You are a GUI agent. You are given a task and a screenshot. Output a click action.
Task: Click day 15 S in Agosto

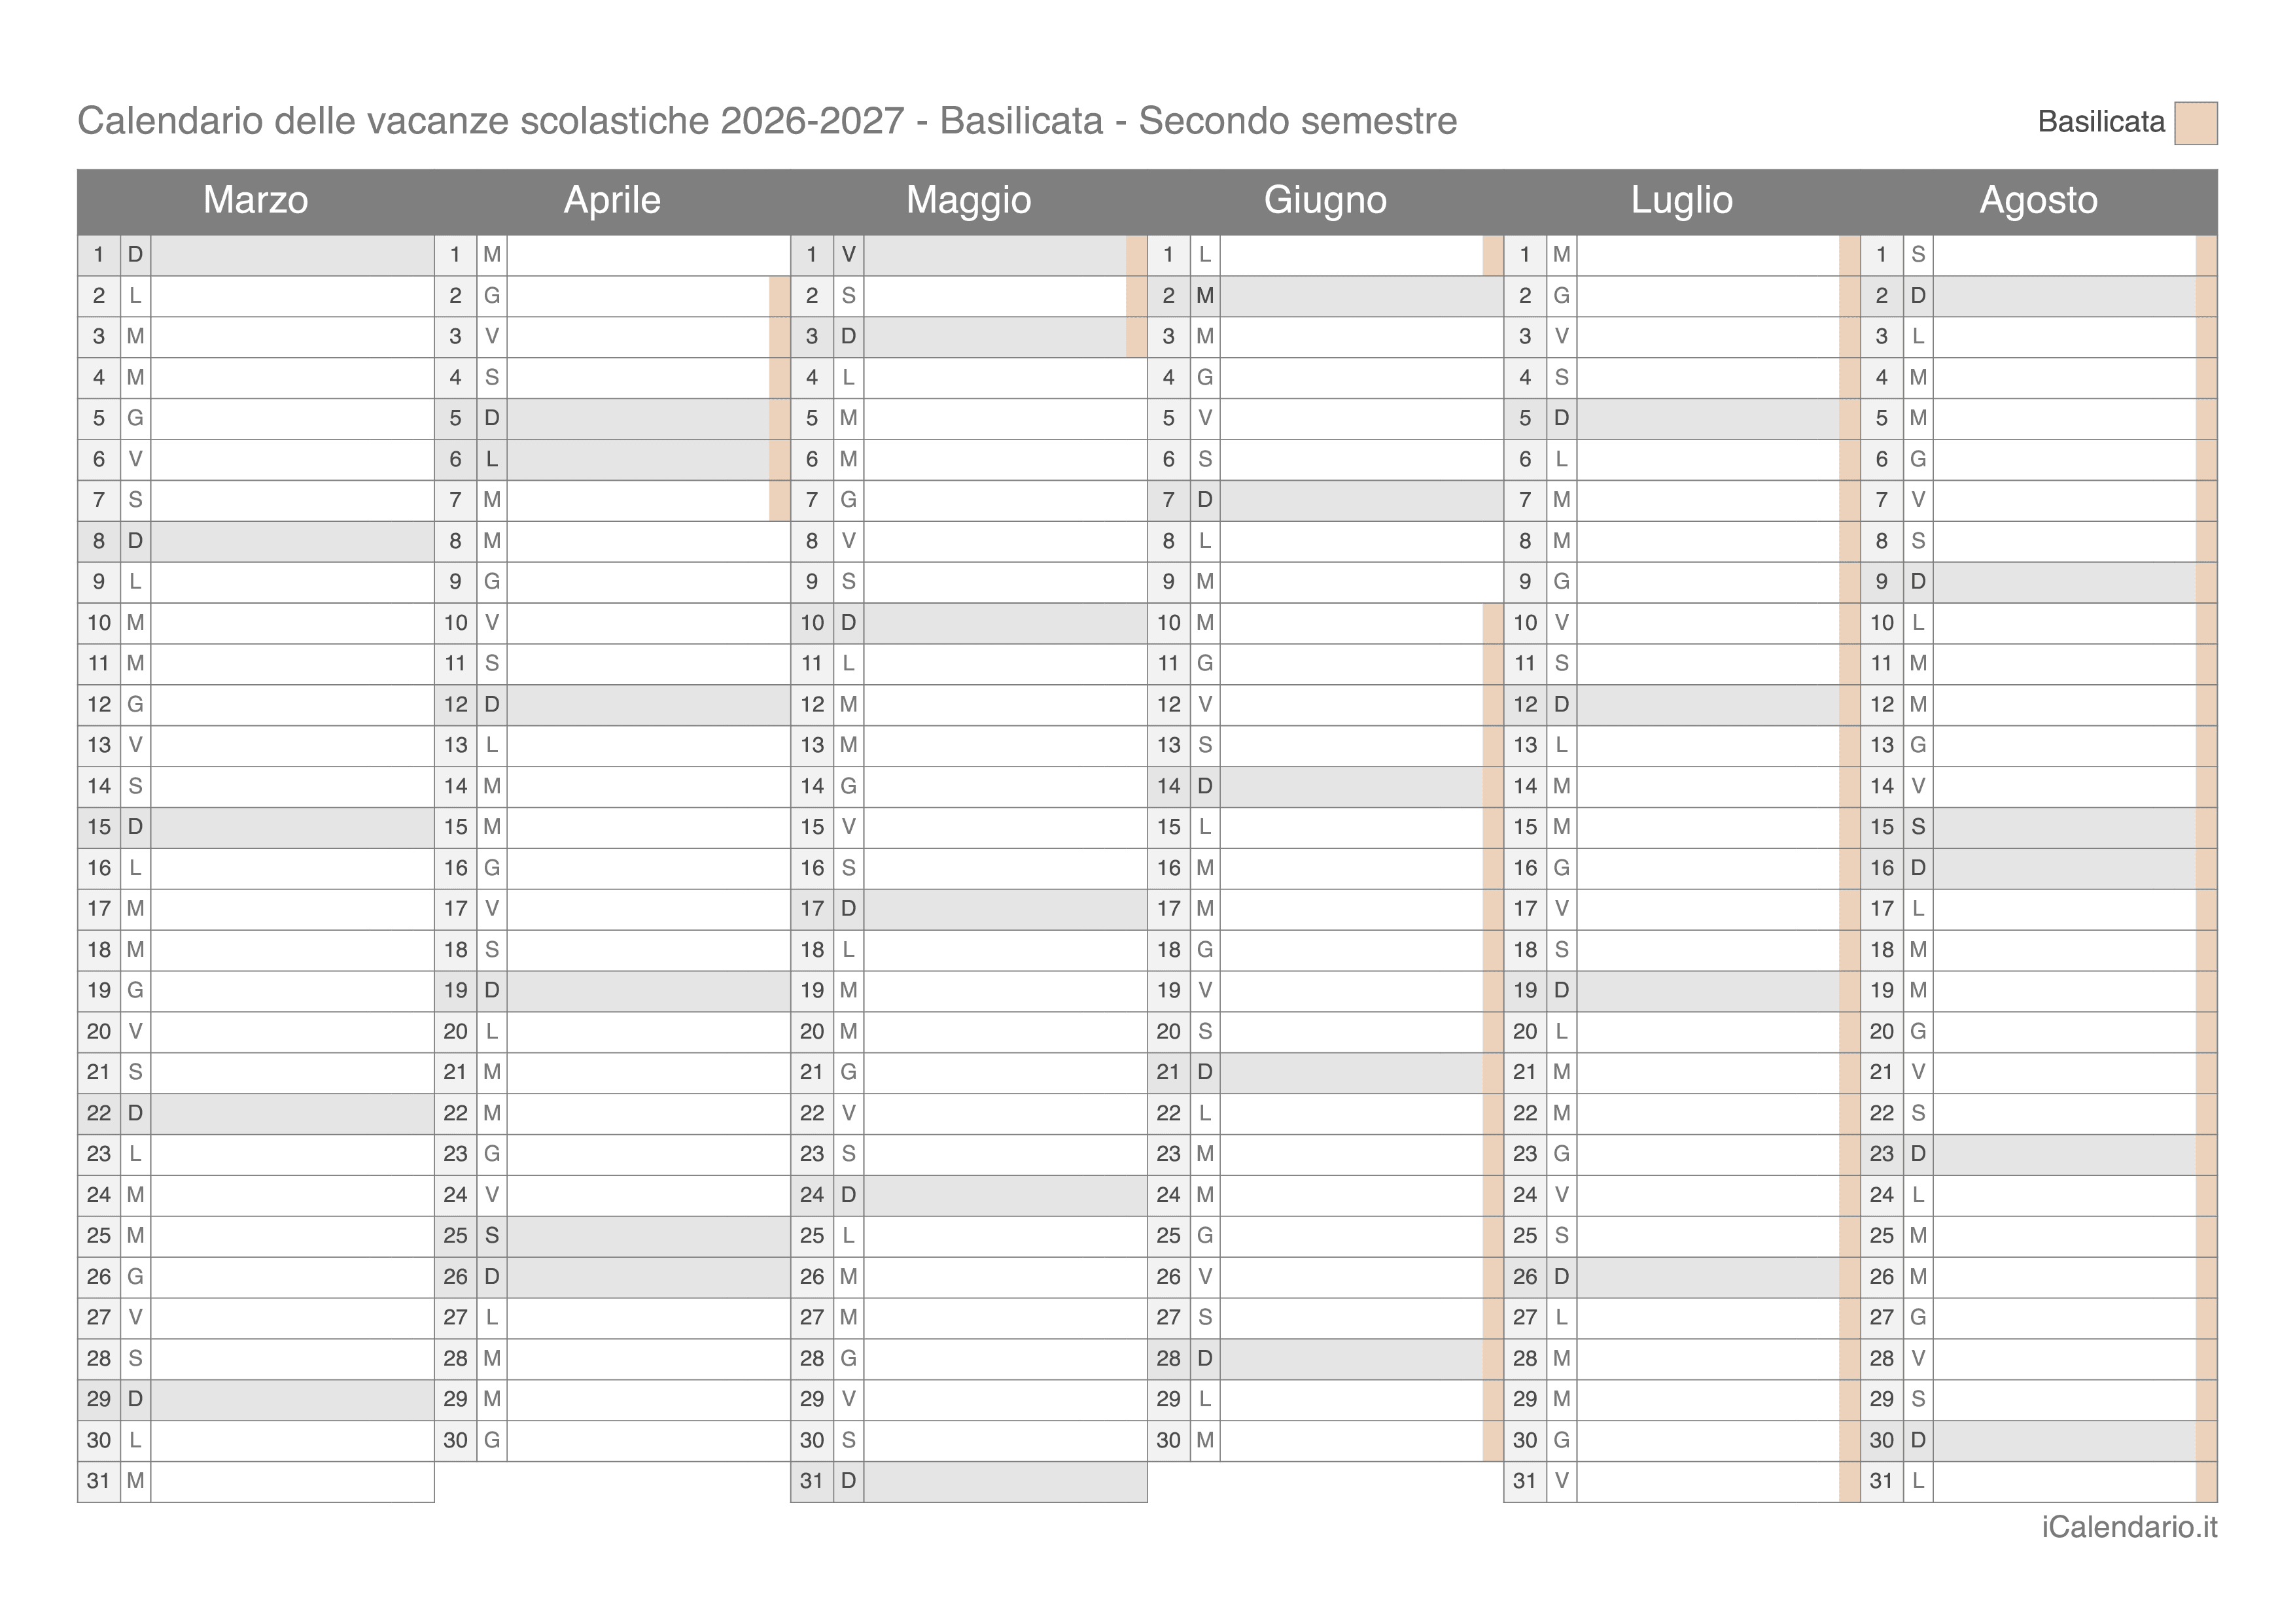click(2039, 827)
